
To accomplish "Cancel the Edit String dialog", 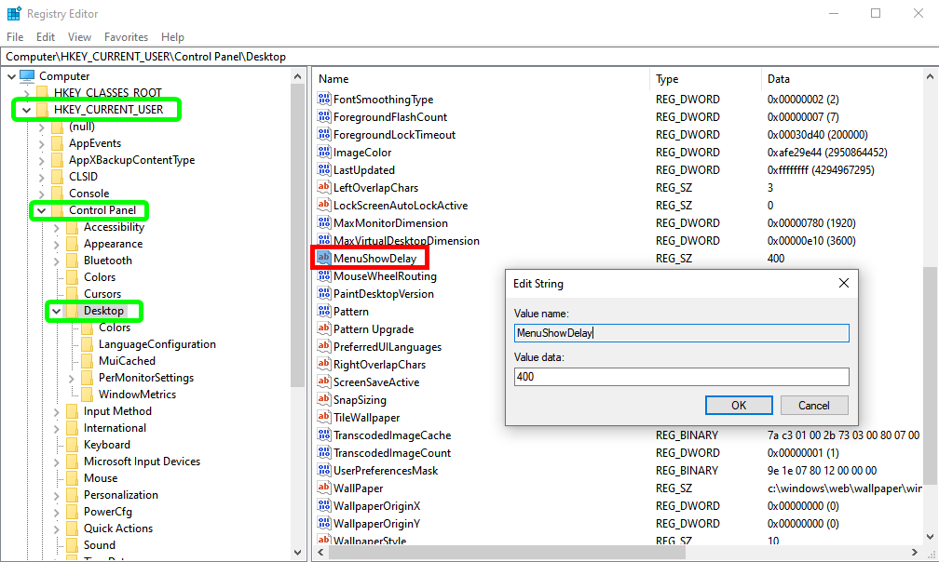I will tap(813, 406).
